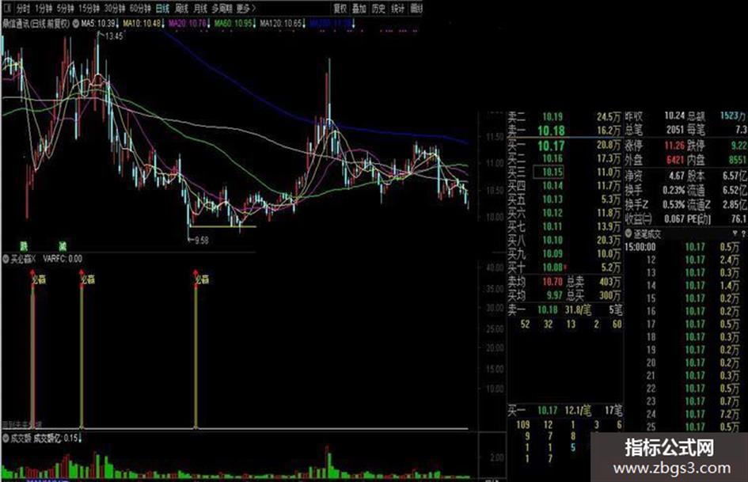
Task: Click the 买四 price 10.14
Action: point(552,186)
